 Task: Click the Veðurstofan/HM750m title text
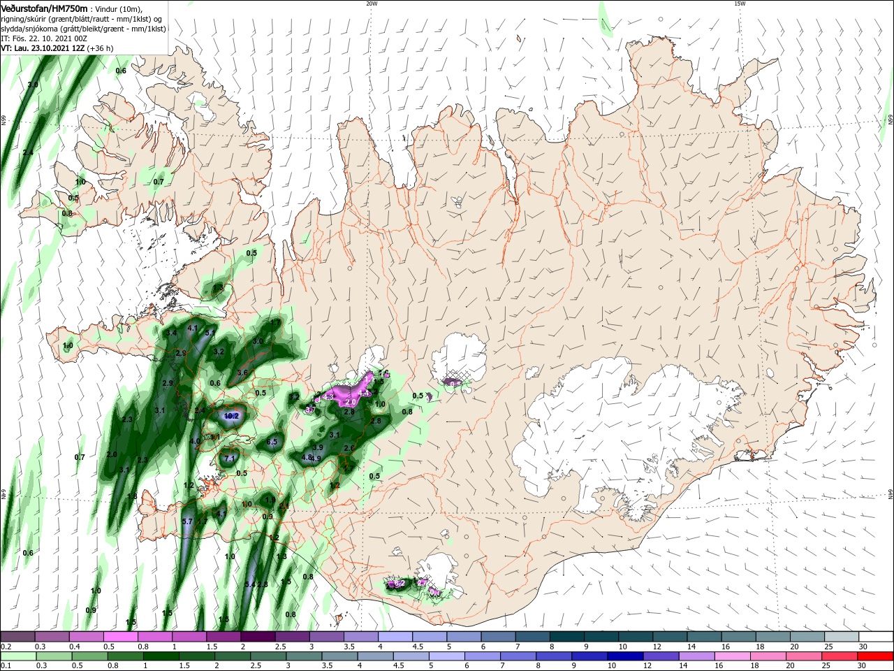click(x=44, y=8)
